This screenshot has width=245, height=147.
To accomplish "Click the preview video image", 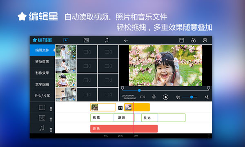I will tap(165, 65).
